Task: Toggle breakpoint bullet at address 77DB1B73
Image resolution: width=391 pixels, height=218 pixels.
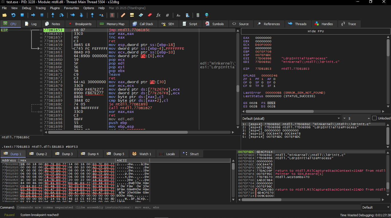Action: pyautogui.click(x=41, y=82)
